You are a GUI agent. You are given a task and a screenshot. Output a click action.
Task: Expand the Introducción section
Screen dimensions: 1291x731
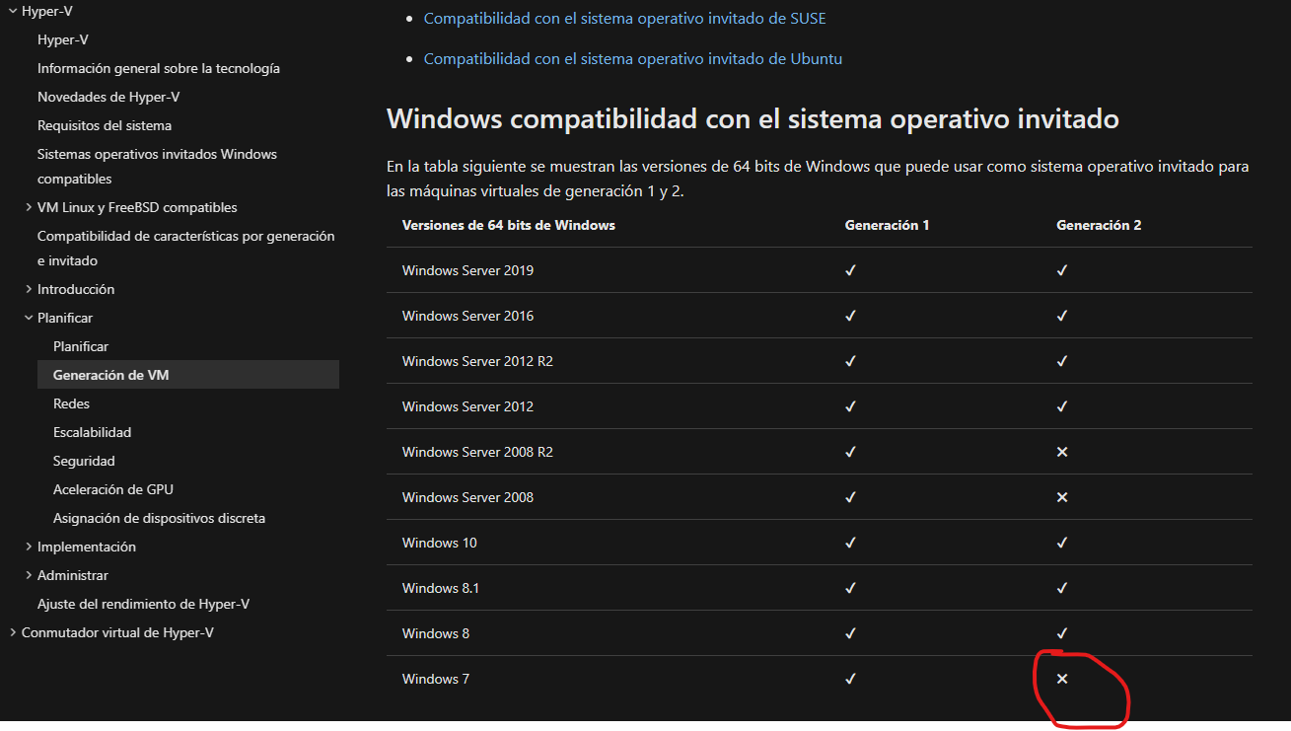pyautogui.click(x=28, y=290)
